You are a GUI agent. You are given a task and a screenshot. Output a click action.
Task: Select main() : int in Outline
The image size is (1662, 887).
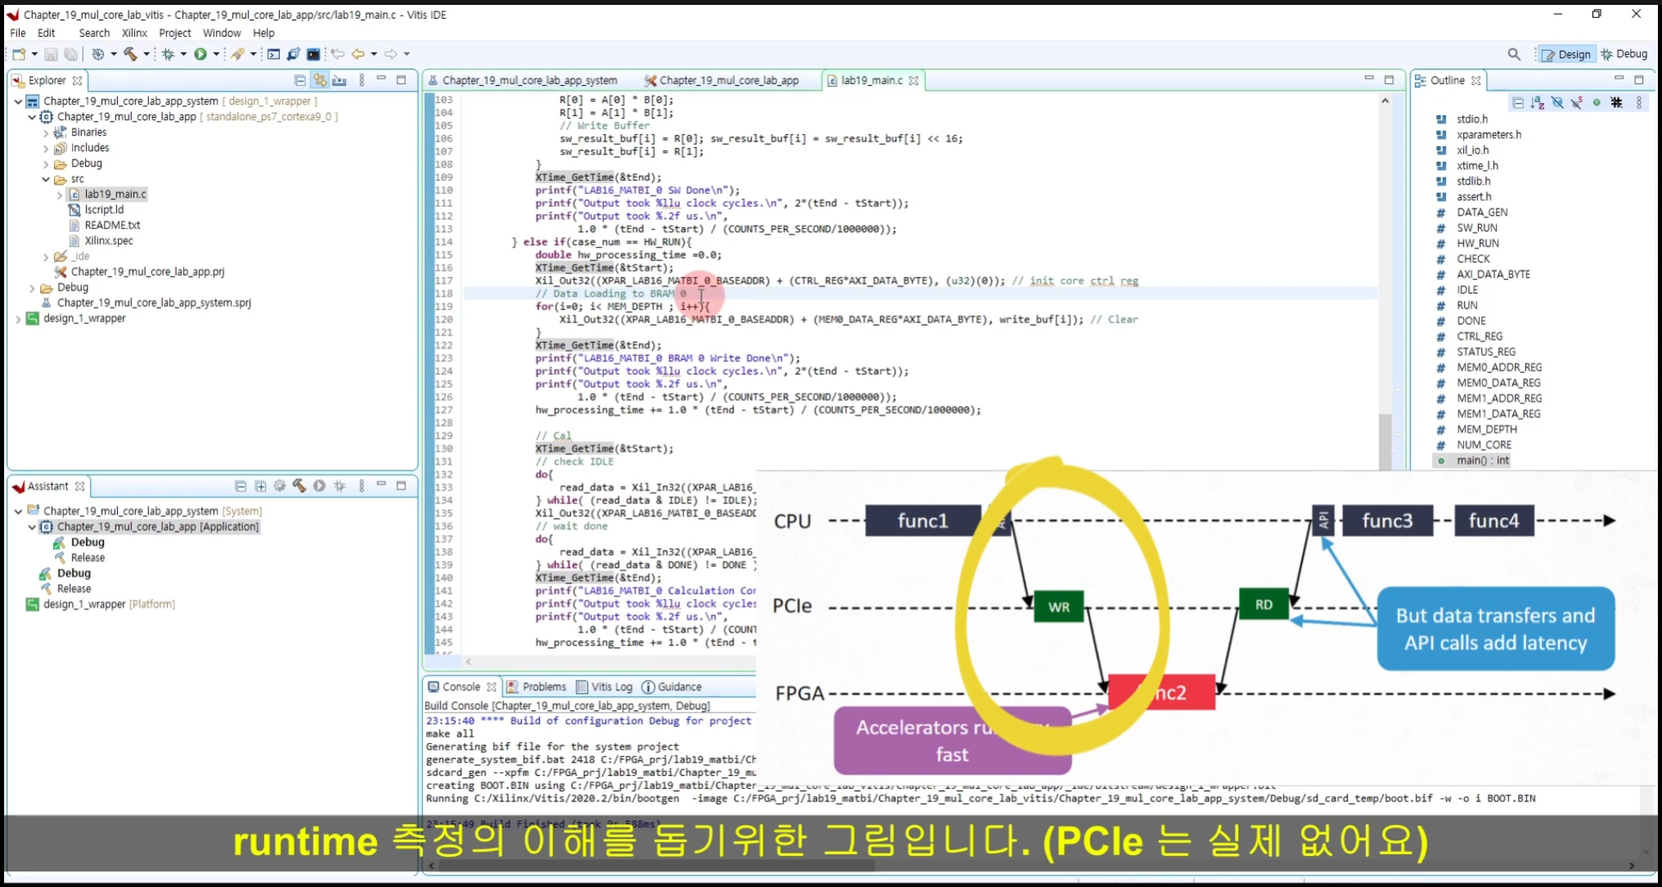pos(1482,461)
